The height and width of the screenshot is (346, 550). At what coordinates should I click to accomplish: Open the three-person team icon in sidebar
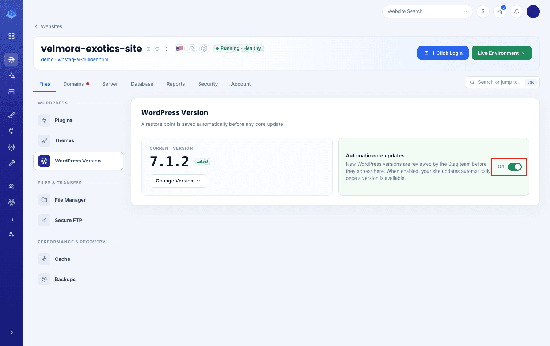coord(12,202)
